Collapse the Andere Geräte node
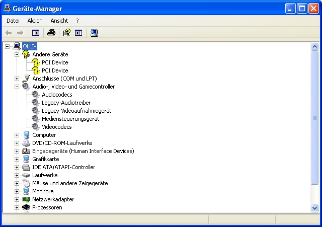The height and width of the screenshot is (227, 322). point(17,54)
